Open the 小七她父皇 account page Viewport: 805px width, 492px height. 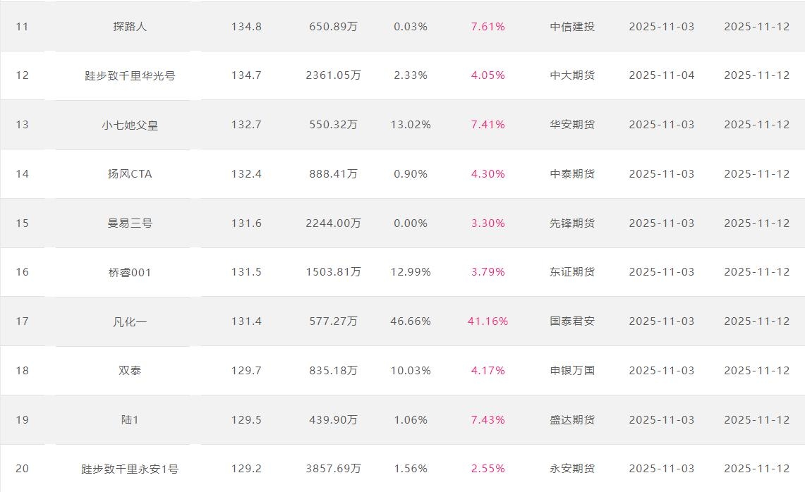[130, 125]
